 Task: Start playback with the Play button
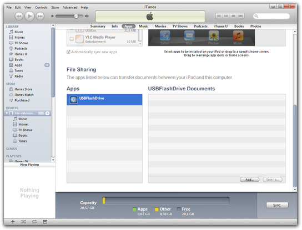pyautogui.click(x=29, y=16)
